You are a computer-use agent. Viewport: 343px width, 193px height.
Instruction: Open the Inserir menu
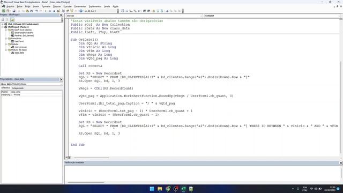(36, 6)
